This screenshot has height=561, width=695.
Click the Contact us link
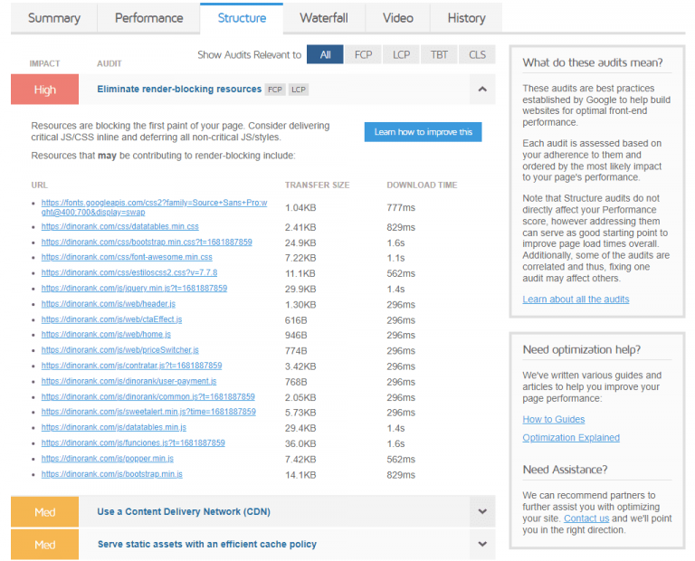(x=586, y=518)
